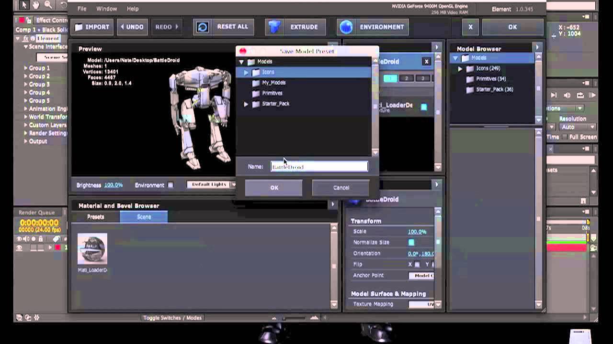Click the top-right OK button
613x344 pixels.
512,27
